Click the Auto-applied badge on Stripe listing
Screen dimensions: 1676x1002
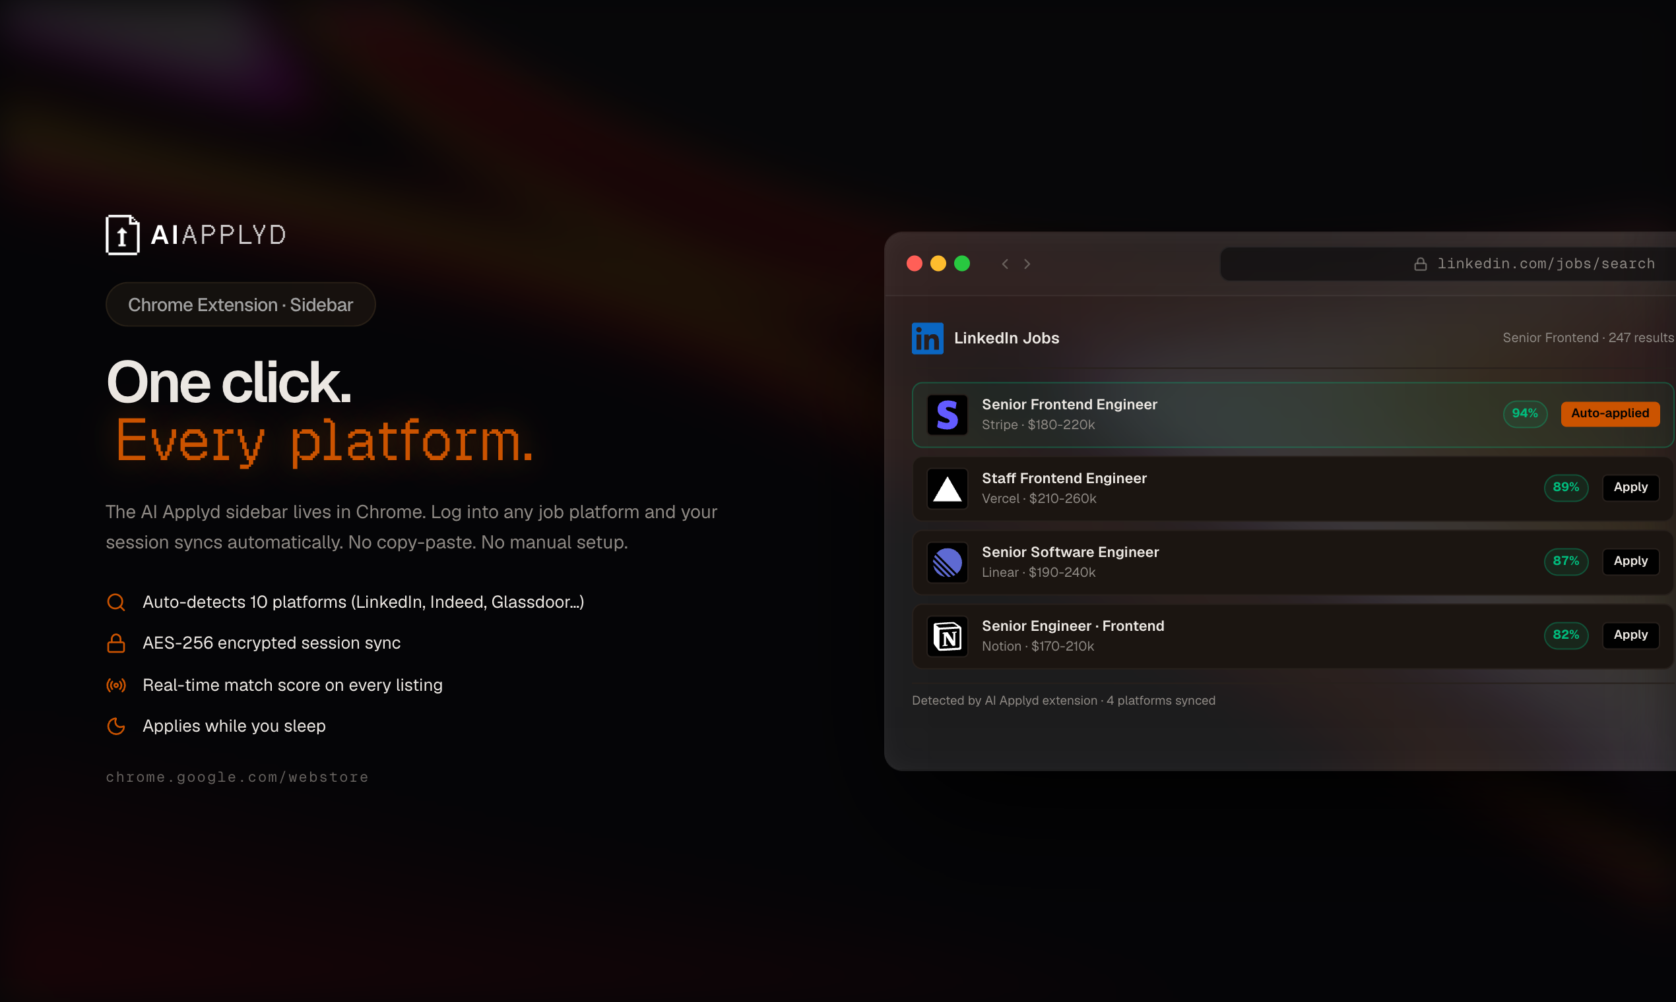[x=1610, y=413]
